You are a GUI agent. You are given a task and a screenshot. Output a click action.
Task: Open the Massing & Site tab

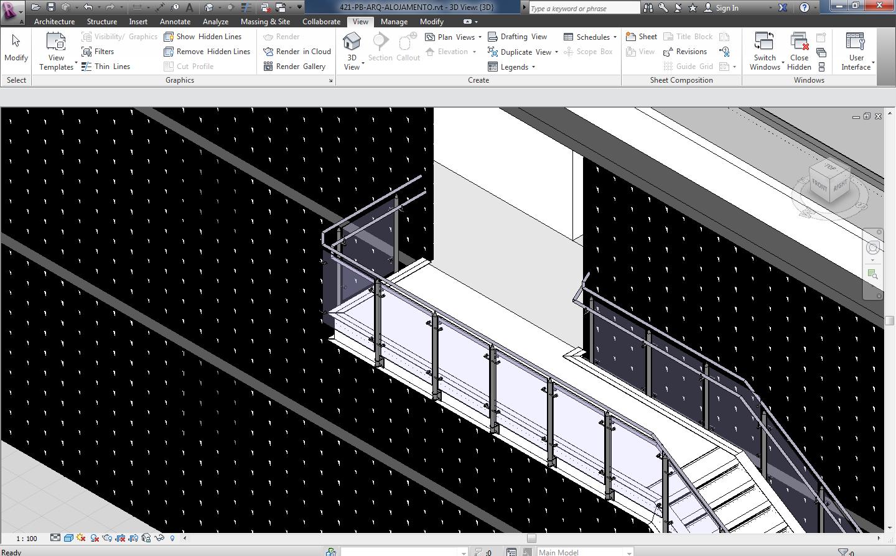[265, 21]
